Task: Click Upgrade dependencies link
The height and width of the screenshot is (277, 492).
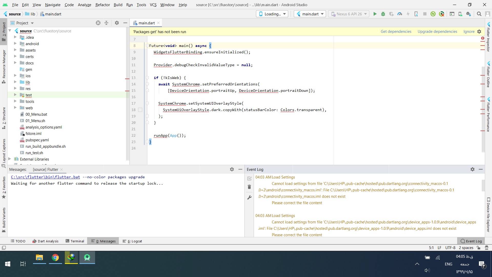Action: 437,32
